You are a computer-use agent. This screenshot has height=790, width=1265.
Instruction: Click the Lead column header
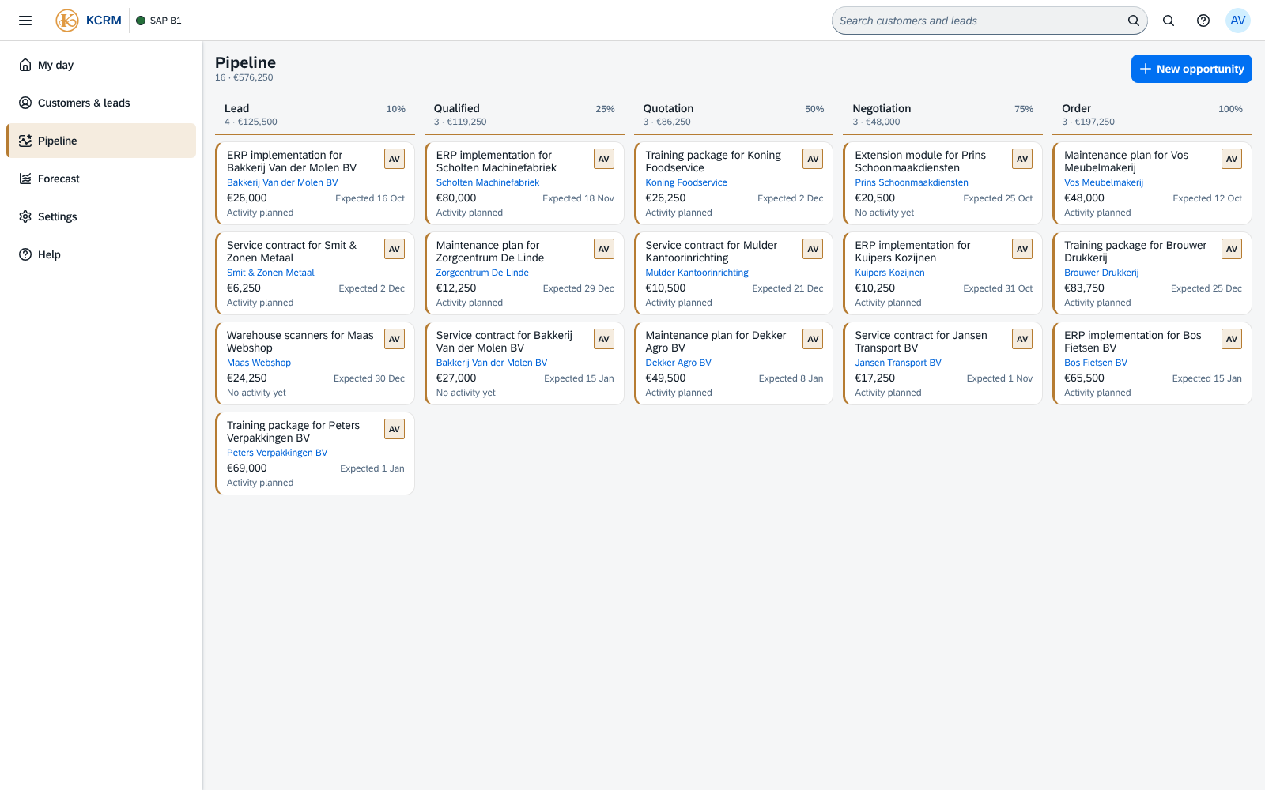click(315, 115)
